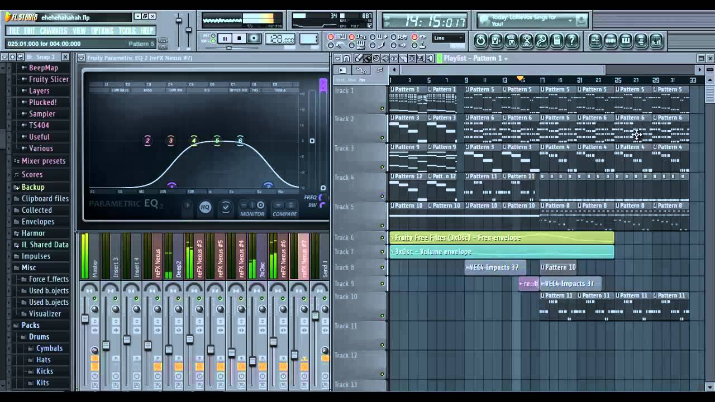Screen dimensions: 715x402
Task: Select the pencil draw tool in Playlist
Action: [359, 58]
